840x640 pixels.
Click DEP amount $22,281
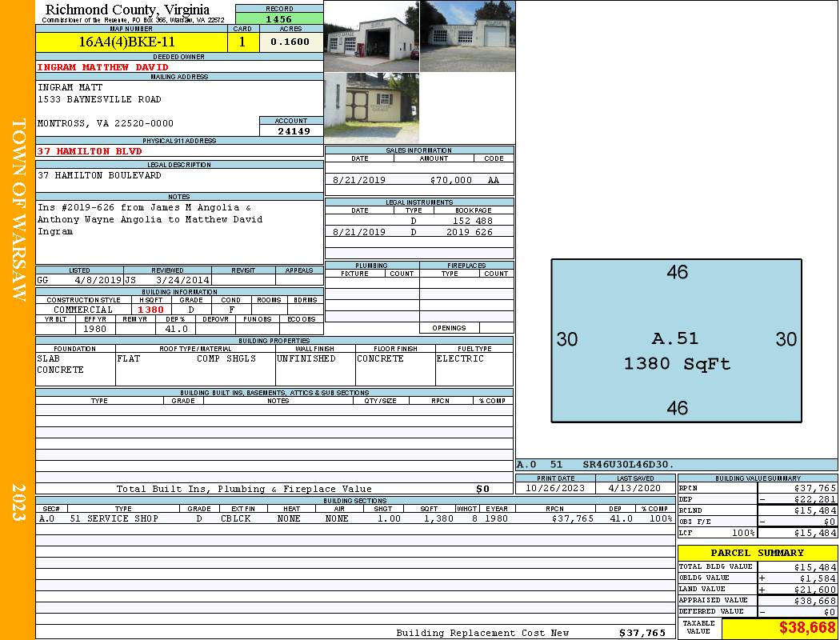point(815,499)
